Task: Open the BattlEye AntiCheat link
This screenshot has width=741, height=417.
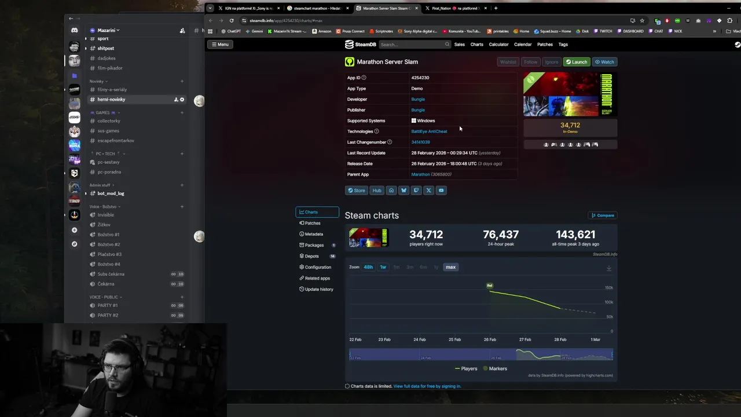Action: pos(429,131)
